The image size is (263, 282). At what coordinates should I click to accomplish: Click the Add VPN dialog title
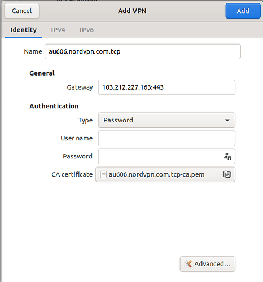(x=132, y=11)
